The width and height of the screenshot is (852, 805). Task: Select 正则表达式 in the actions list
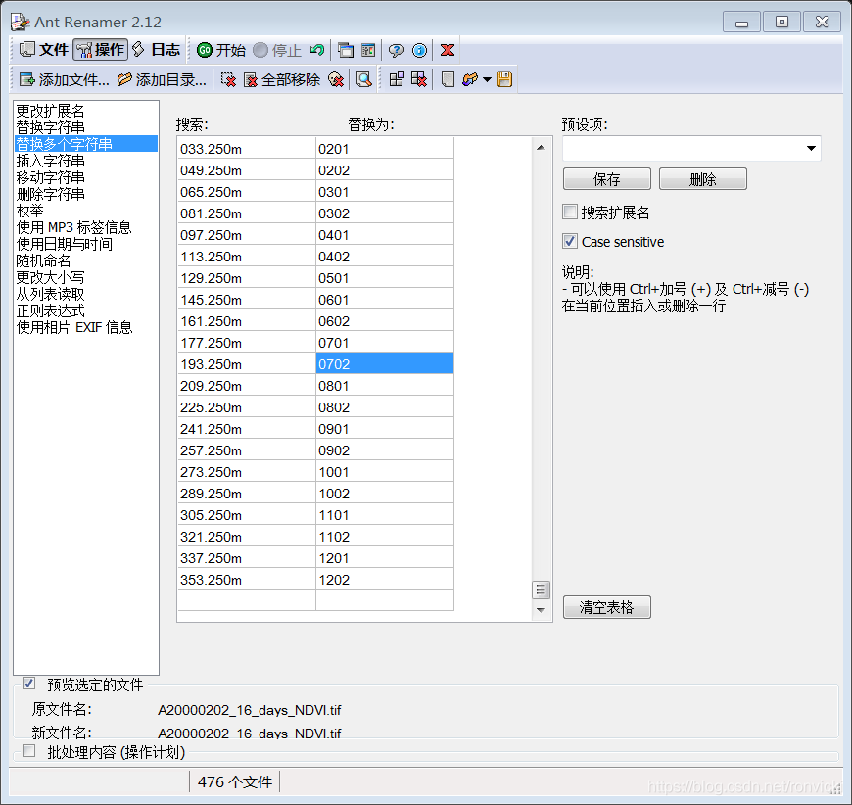[50, 310]
